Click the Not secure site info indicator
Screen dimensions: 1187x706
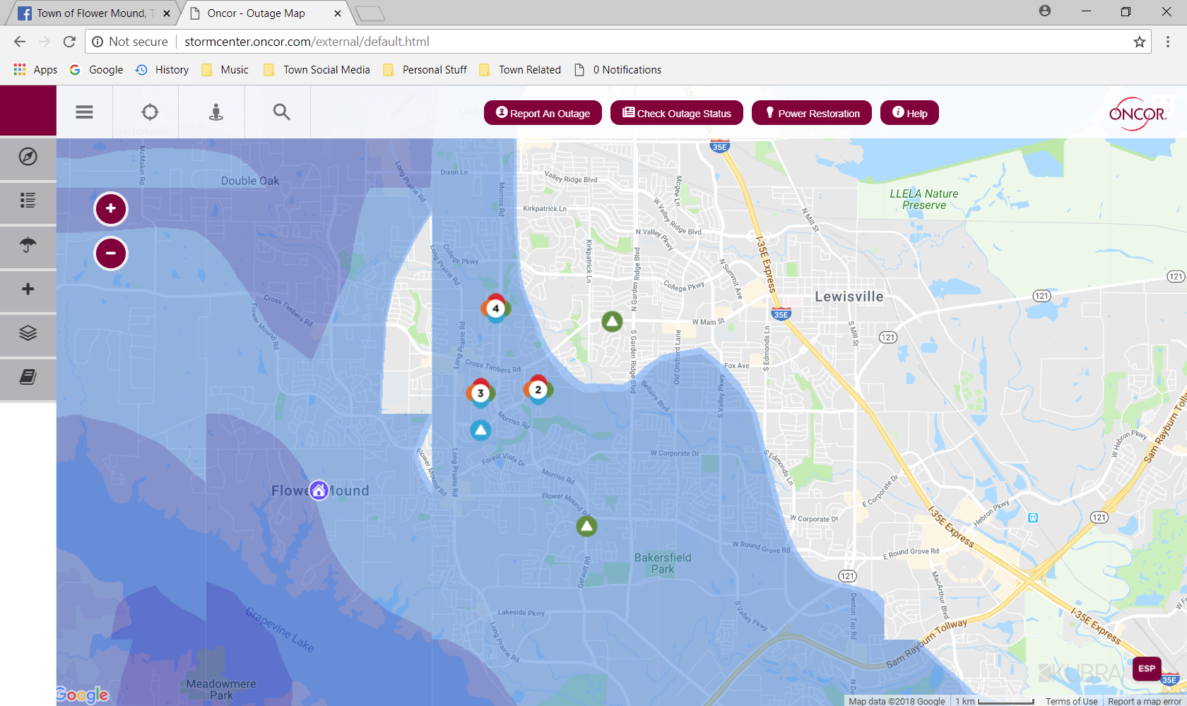pyautogui.click(x=130, y=42)
